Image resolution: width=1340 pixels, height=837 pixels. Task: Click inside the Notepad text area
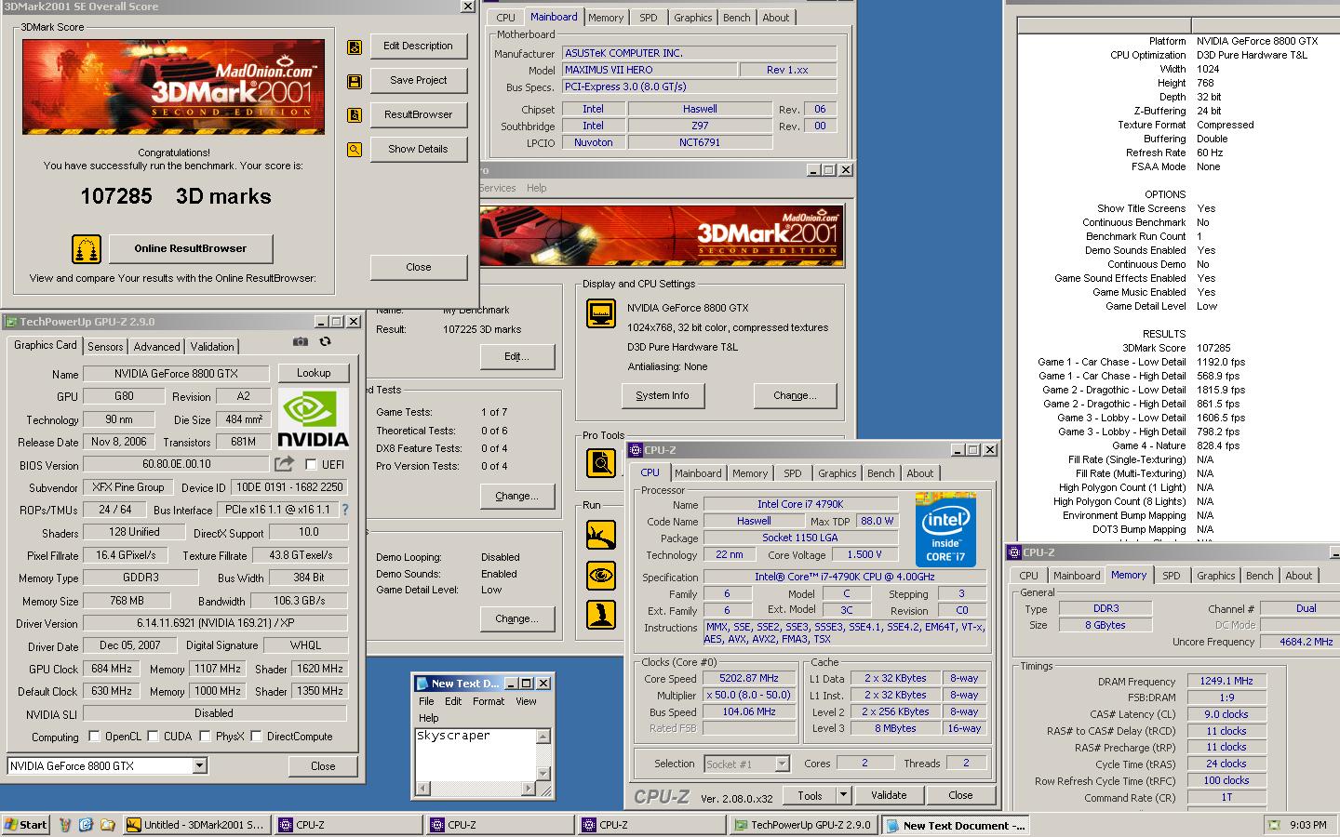click(476, 754)
